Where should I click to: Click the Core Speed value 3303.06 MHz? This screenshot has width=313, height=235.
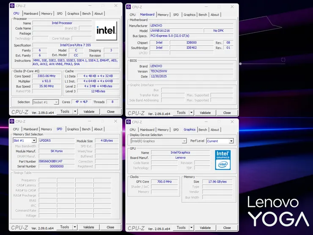tap(47, 76)
